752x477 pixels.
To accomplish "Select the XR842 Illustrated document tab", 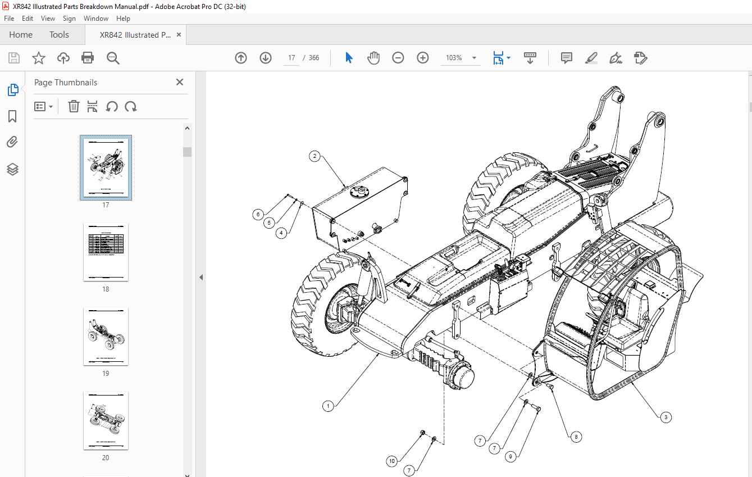I will click(x=135, y=35).
